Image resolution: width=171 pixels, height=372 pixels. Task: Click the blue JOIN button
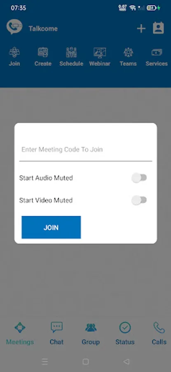(x=51, y=227)
